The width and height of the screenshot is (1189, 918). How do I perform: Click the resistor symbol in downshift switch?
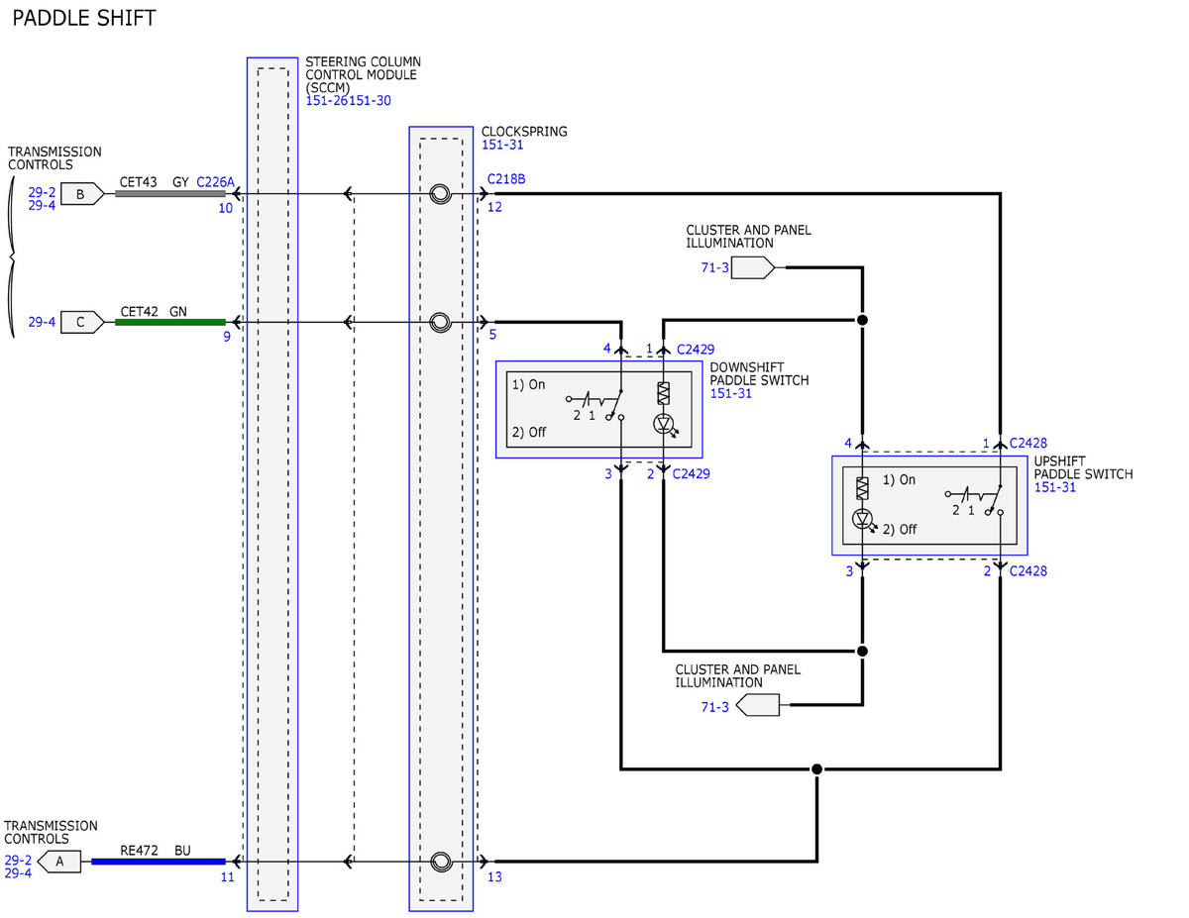(664, 393)
